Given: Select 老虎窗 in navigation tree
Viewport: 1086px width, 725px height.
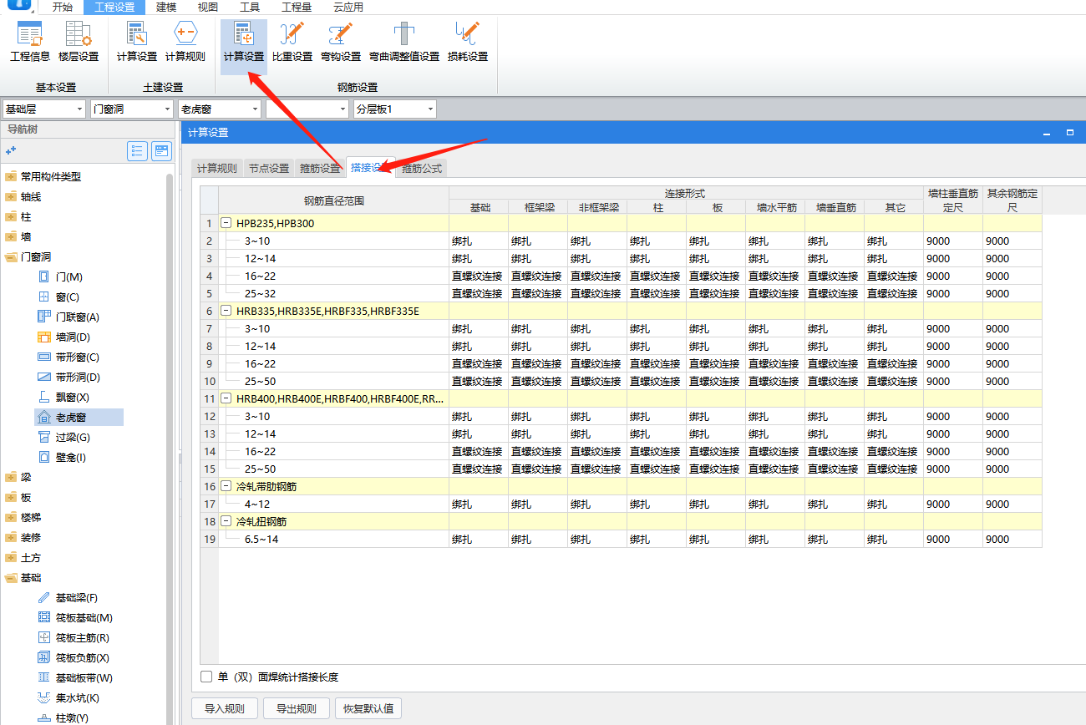Looking at the screenshot, I should (79, 418).
